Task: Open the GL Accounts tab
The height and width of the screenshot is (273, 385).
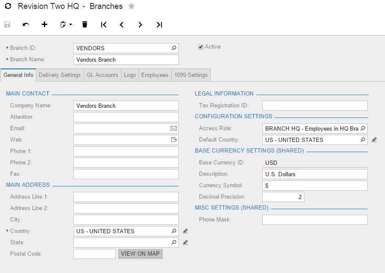Action: 102,75
